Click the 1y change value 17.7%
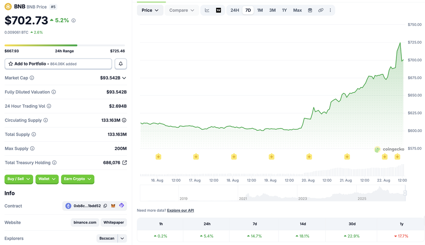 (401, 236)
